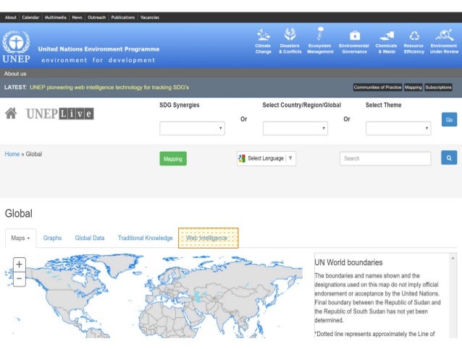Open the Multimedia menu item
462x349 pixels.
[x=55, y=17]
